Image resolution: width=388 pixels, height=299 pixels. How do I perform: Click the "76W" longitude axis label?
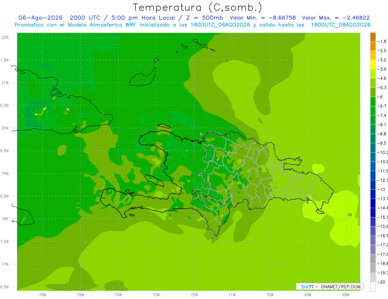point(42,294)
